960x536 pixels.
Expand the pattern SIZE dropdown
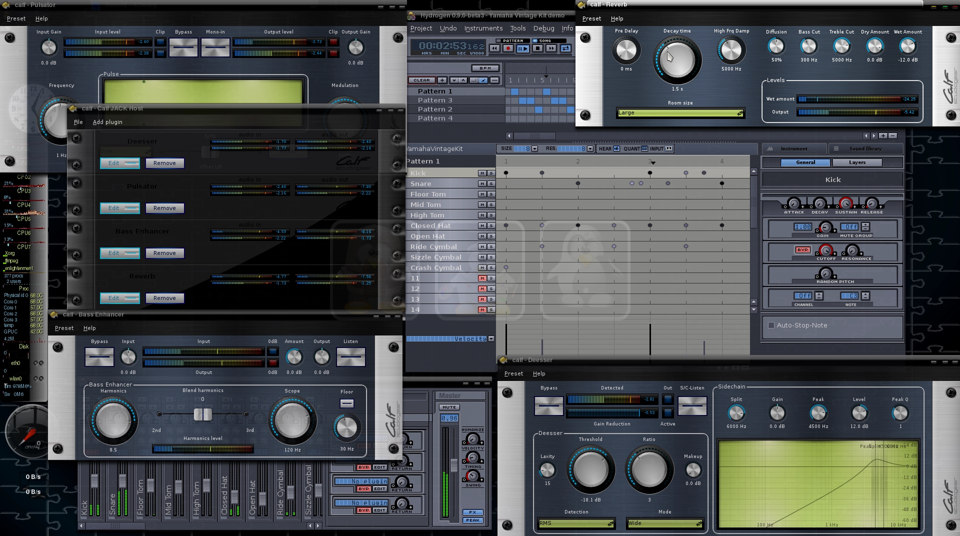(534, 148)
